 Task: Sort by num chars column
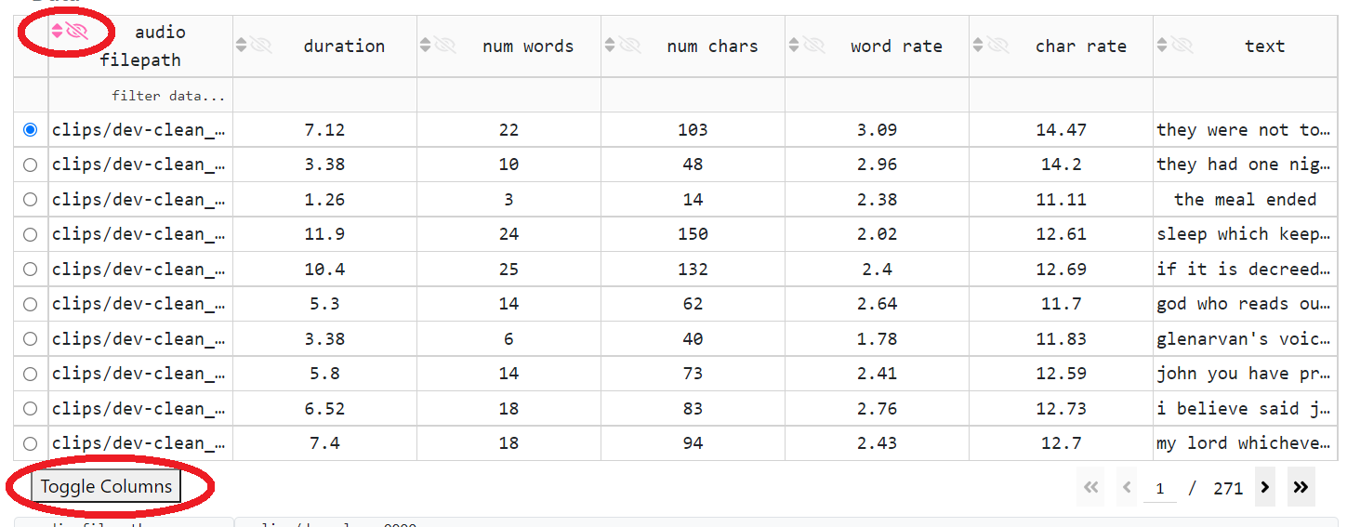click(x=610, y=45)
